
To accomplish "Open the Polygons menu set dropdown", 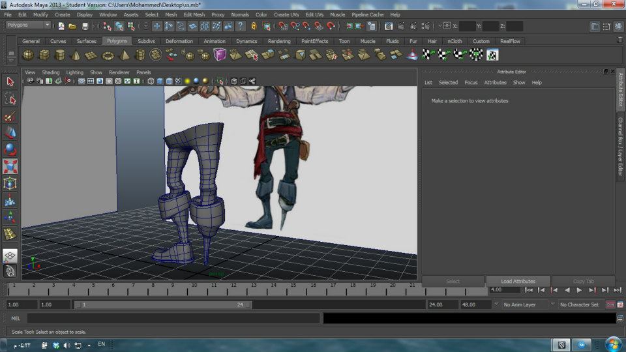I will coord(28,25).
